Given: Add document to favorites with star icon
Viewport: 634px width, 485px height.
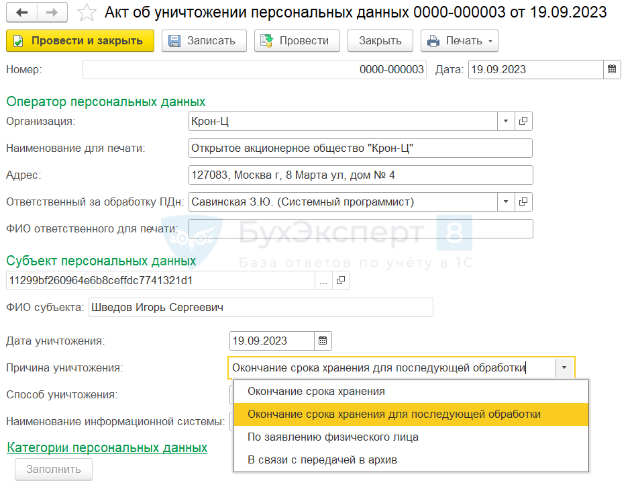Looking at the screenshot, I should [x=87, y=13].
